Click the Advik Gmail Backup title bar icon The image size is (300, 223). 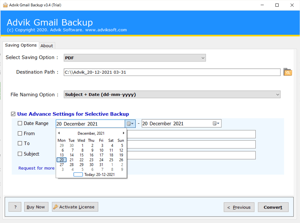click(4, 5)
